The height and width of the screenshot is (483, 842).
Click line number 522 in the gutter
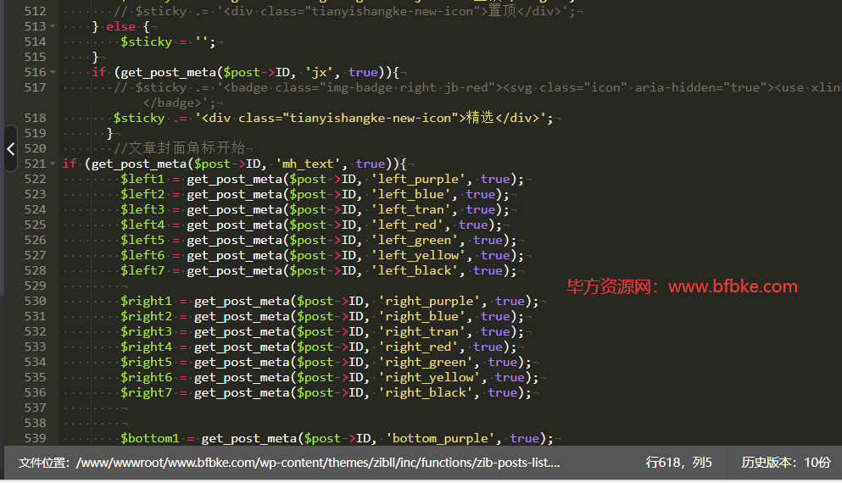[x=35, y=179]
